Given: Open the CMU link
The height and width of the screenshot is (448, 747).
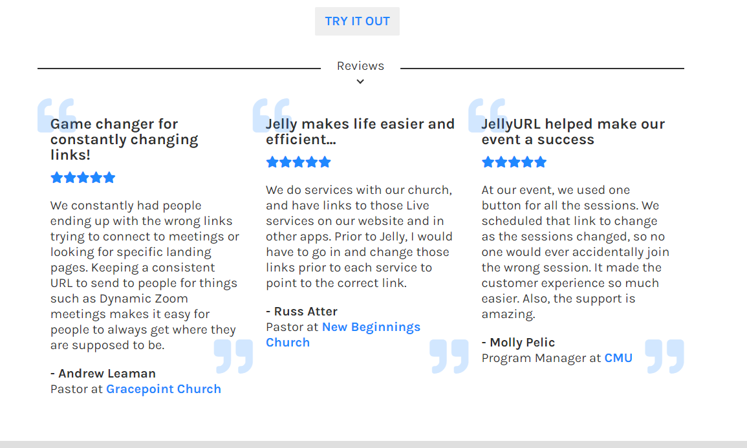Looking at the screenshot, I should [x=618, y=358].
